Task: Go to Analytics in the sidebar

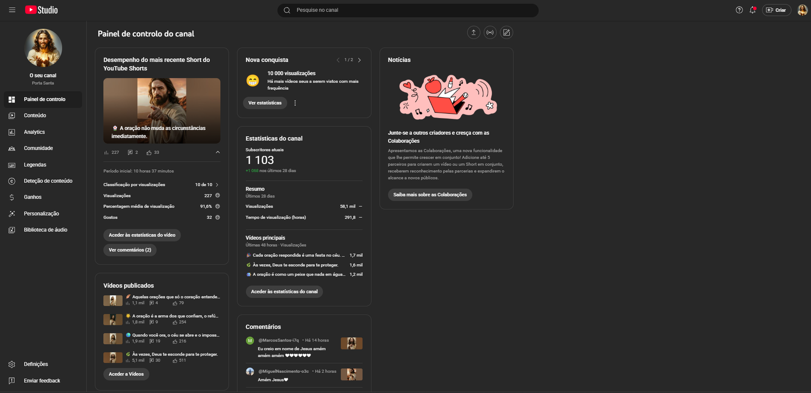Action: coord(43,132)
